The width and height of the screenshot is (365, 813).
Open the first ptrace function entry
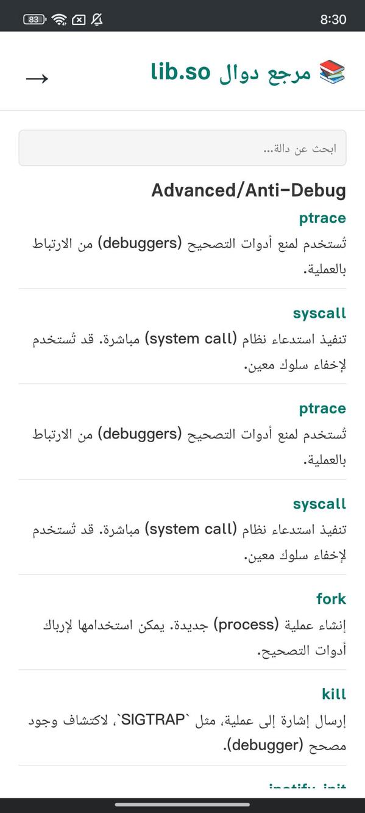(x=322, y=217)
